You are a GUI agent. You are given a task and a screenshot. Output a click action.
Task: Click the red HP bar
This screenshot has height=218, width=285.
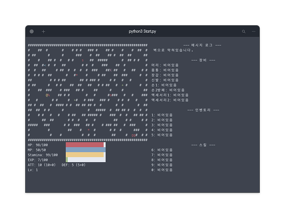[x=85, y=145]
